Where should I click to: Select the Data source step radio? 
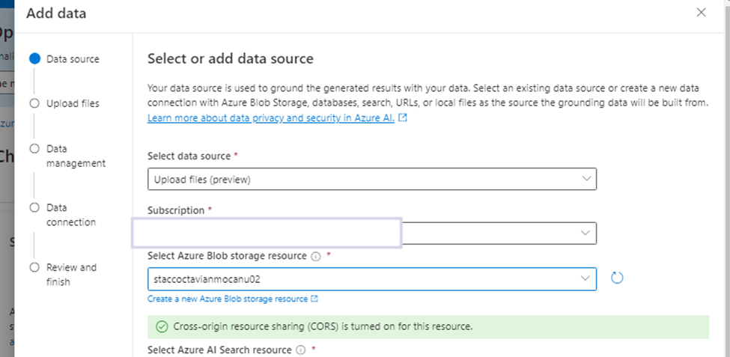pyautogui.click(x=34, y=58)
